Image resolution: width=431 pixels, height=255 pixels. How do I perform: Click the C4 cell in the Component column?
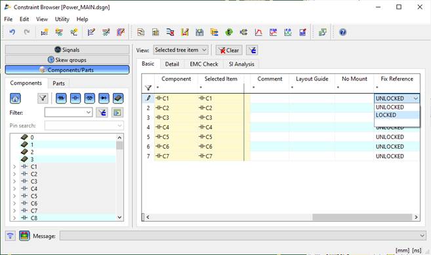click(x=176, y=127)
